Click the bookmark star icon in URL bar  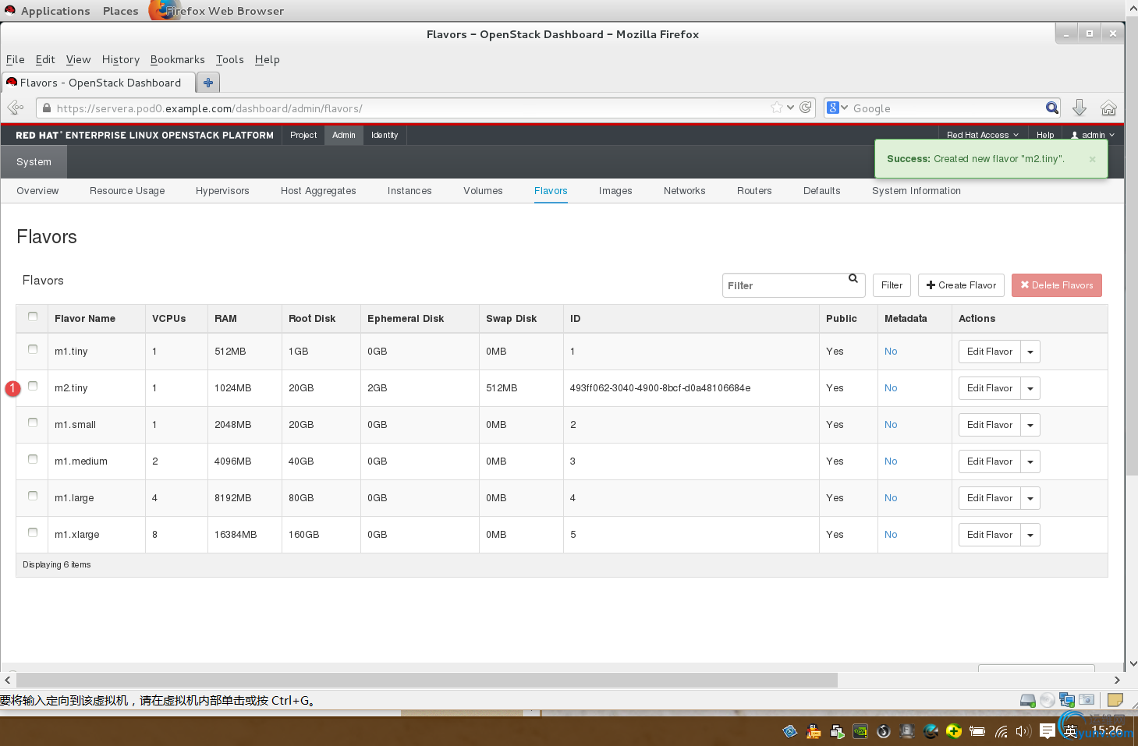coord(777,108)
